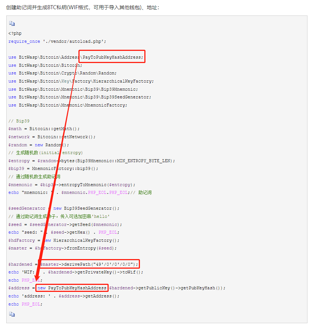Click 'new PayToPubKeyHashAddress' in the $address line

click(x=72, y=288)
